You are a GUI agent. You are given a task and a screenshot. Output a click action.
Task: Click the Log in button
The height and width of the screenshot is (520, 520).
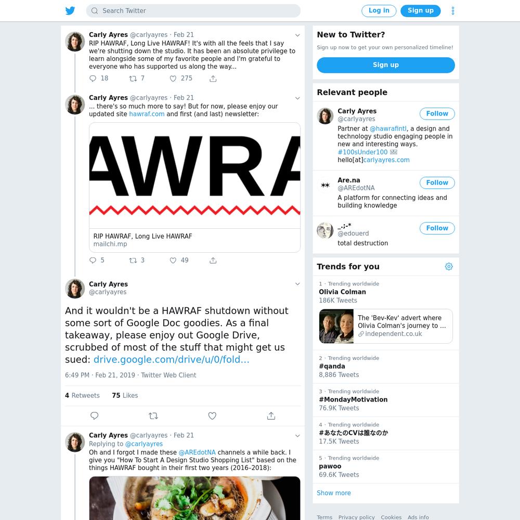pyautogui.click(x=379, y=10)
